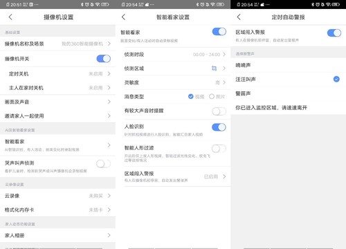The image size is (346, 249).
Task: Open 家人相册 chevron
Action: [109, 235]
